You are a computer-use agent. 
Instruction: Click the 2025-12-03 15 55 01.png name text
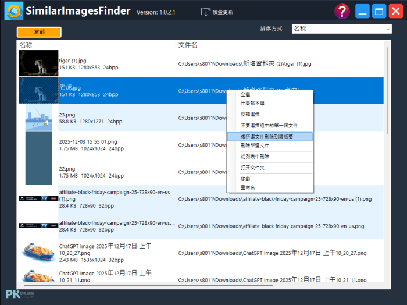[x=88, y=142]
